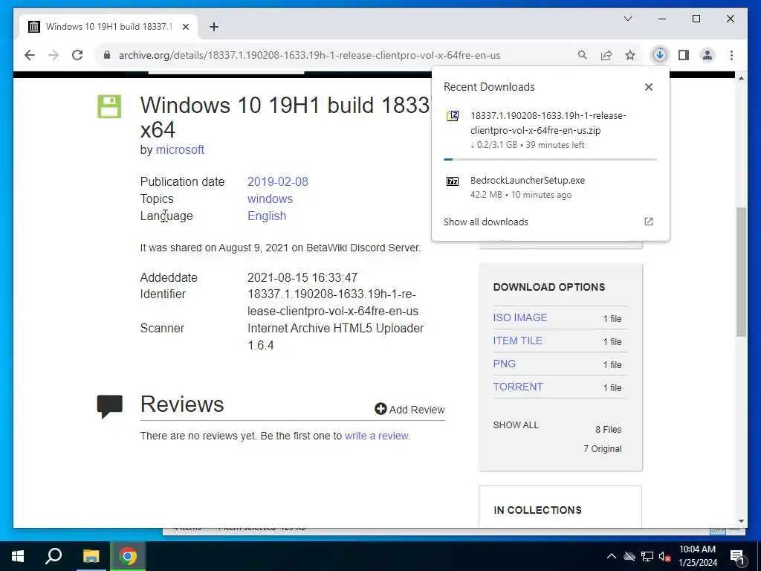The width and height of the screenshot is (761, 571).
Task: Click Show all downloads
Action: [486, 222]
